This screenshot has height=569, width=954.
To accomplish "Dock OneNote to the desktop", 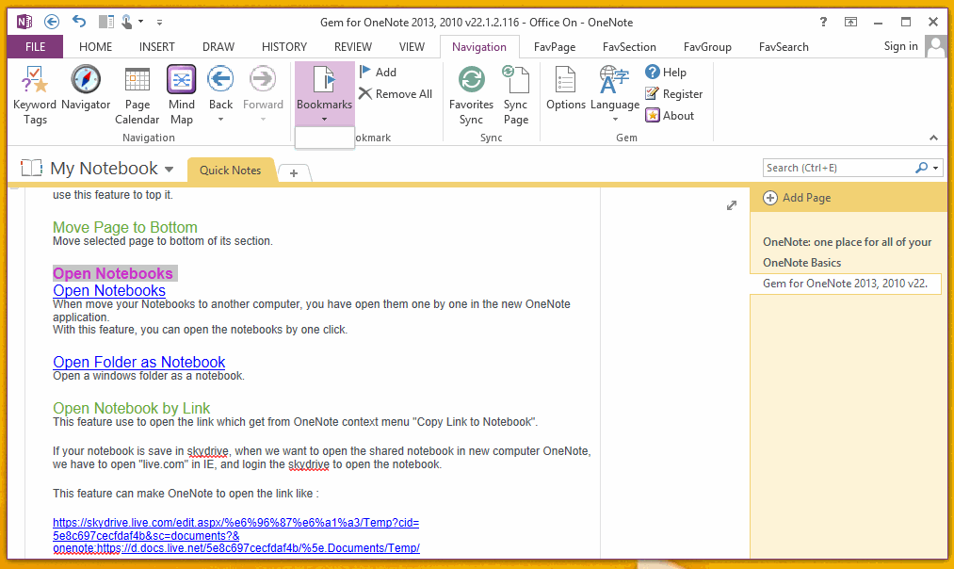I will point(105,22).
